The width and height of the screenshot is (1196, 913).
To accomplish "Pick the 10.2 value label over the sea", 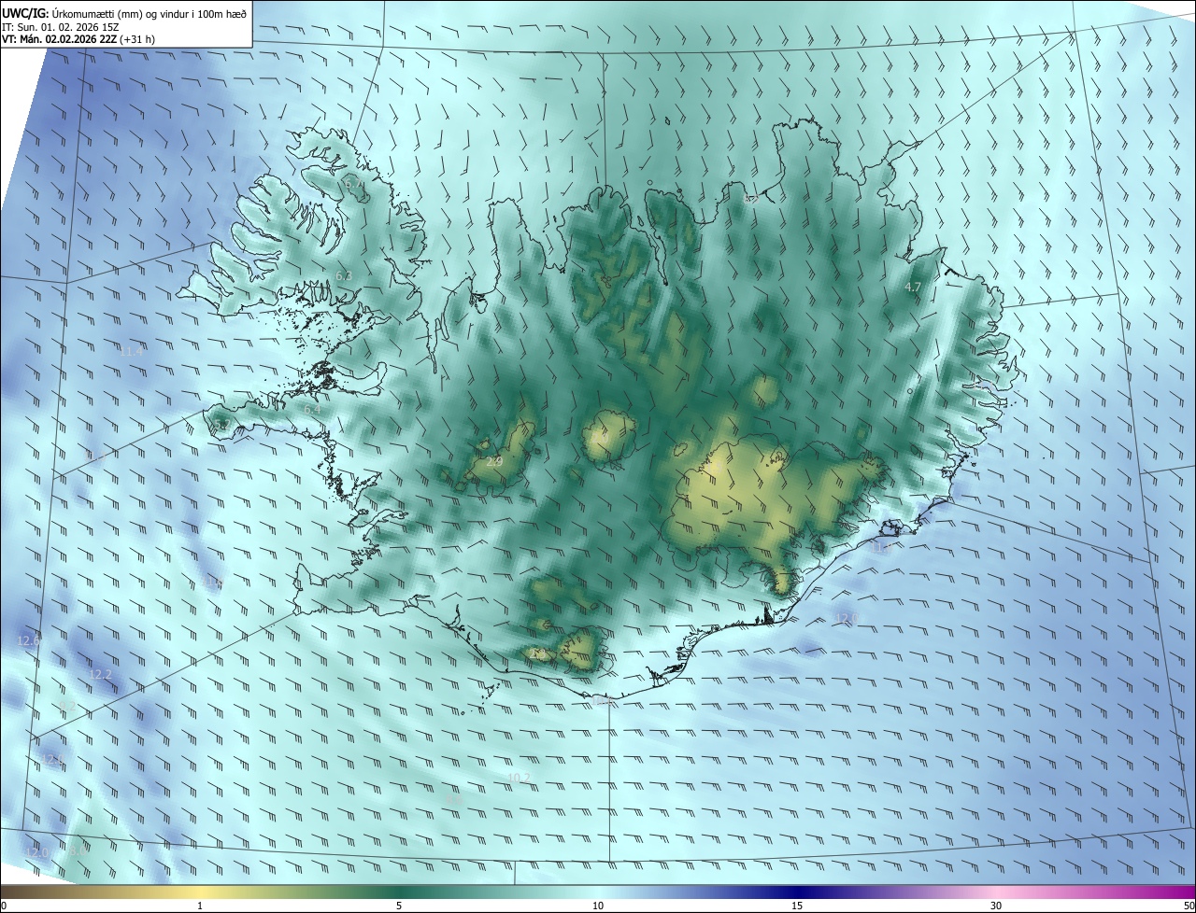I will click(519, 778).
